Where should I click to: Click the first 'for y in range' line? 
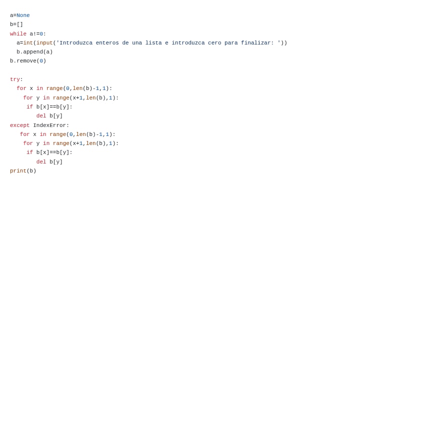pyautogui.click(x=71, y=98)
